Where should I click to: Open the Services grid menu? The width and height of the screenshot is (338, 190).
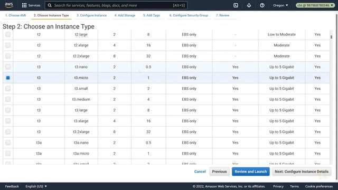pyautogui.click(x=31, y=5)
